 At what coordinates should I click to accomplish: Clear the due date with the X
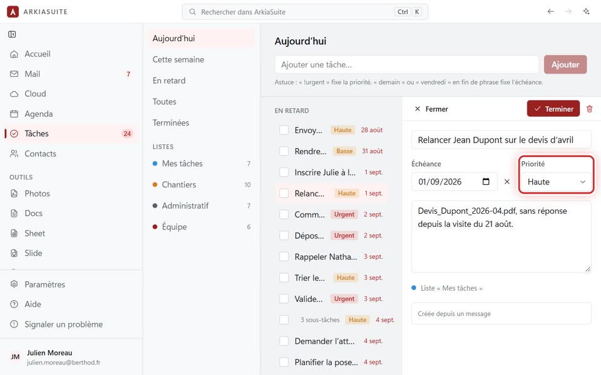click(506, 182)
